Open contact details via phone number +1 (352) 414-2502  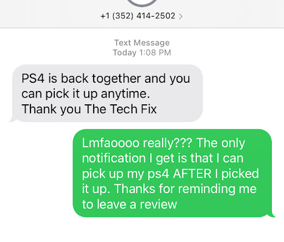pos(138,16)
